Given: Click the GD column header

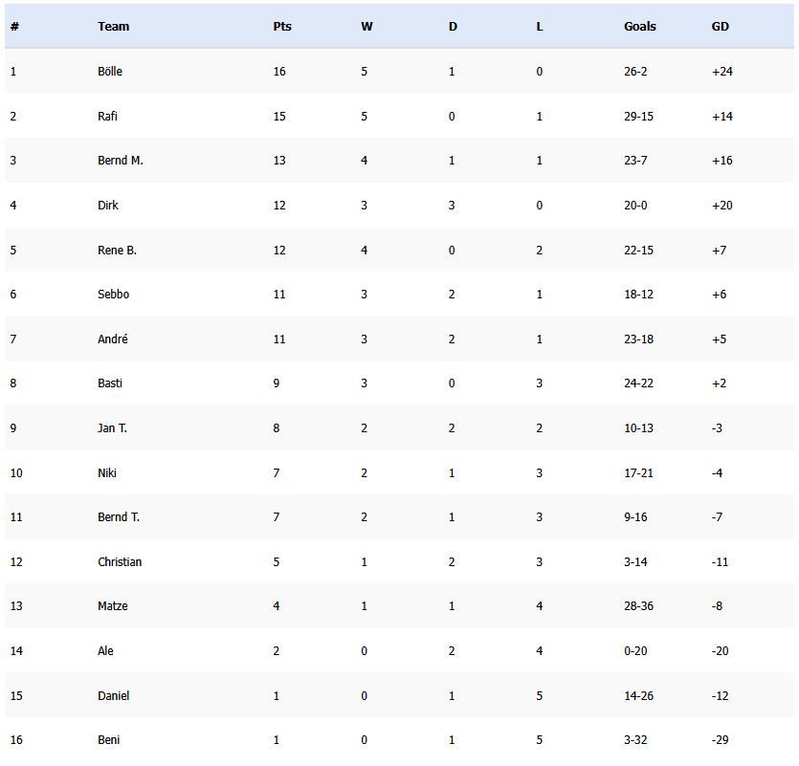Looking at the screenshot, I should pyautogui.click(x=721, y=27).
